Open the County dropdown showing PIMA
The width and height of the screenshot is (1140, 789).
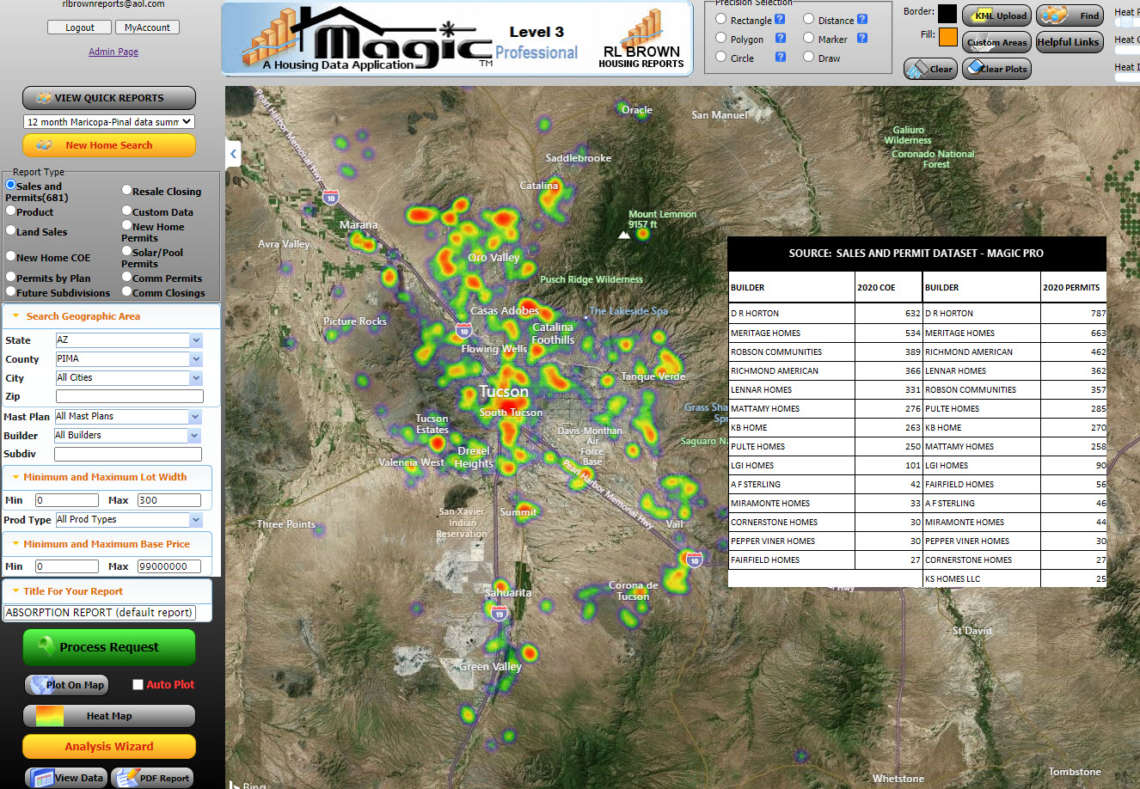tap(196, 359)
